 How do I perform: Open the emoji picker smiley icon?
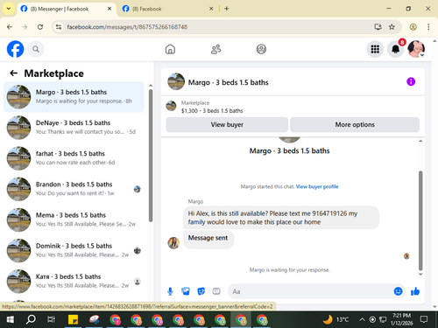pos(398,291)
